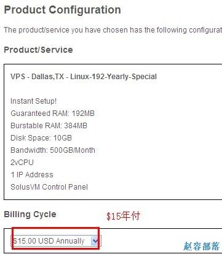222x254 pixels.
Task: Click the 赵容部落 watermark text
Action: pyautogui.click(x=202, y=246)
